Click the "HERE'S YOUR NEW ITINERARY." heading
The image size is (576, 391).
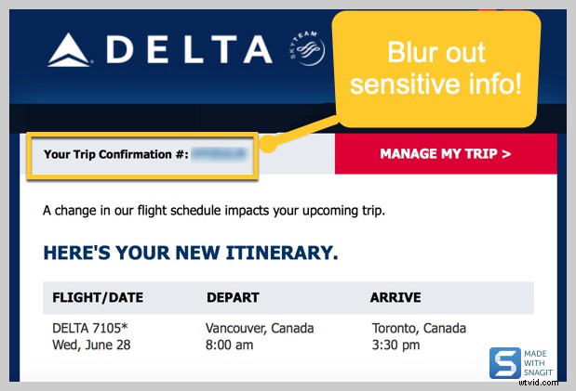(191, 253)
